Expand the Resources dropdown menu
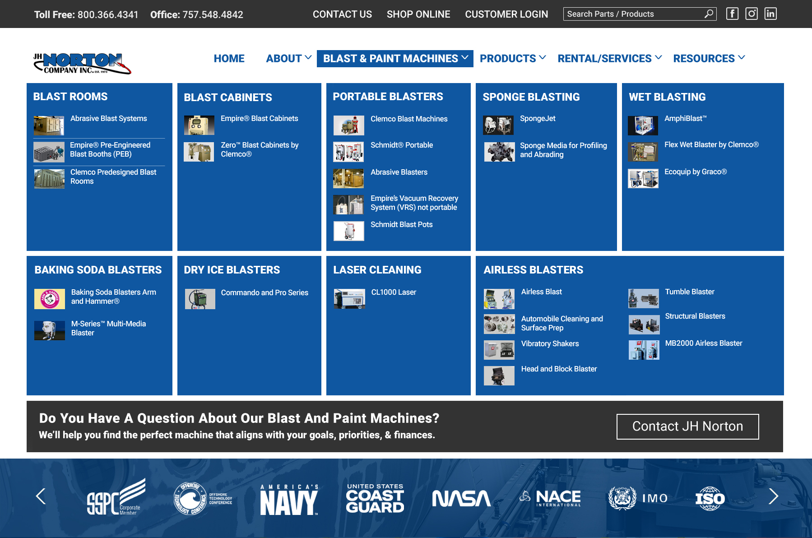Image resolution: width=812 pixels, height=538 pixels. 709,59
